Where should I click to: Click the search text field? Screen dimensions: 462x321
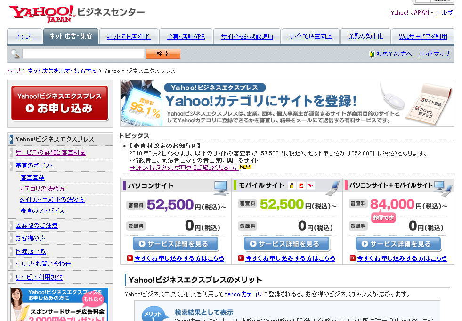click(x=83, y=54)
